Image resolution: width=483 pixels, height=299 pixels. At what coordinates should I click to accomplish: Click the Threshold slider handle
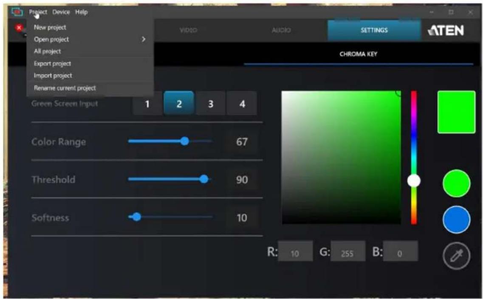[x=203, y=179]
